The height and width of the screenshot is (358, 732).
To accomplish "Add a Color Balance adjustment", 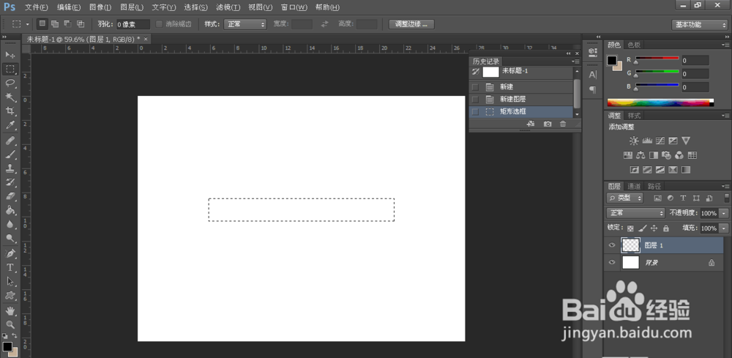I will (640, 155).
